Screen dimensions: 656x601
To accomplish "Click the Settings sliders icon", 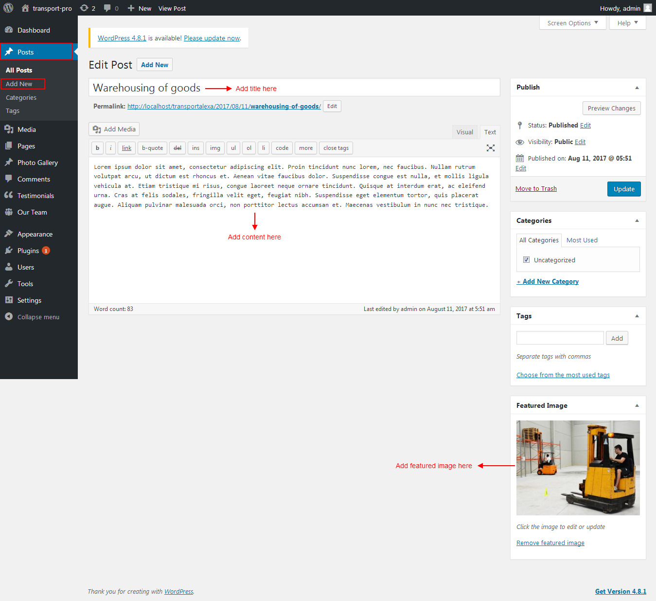I will click(x=9, y=300).
